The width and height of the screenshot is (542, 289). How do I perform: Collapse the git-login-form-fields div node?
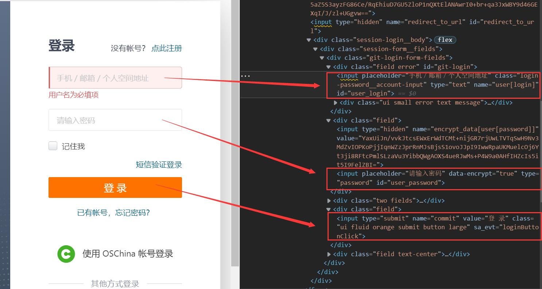(x=322, y=58)
